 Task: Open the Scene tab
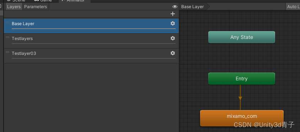pos(16,1)
